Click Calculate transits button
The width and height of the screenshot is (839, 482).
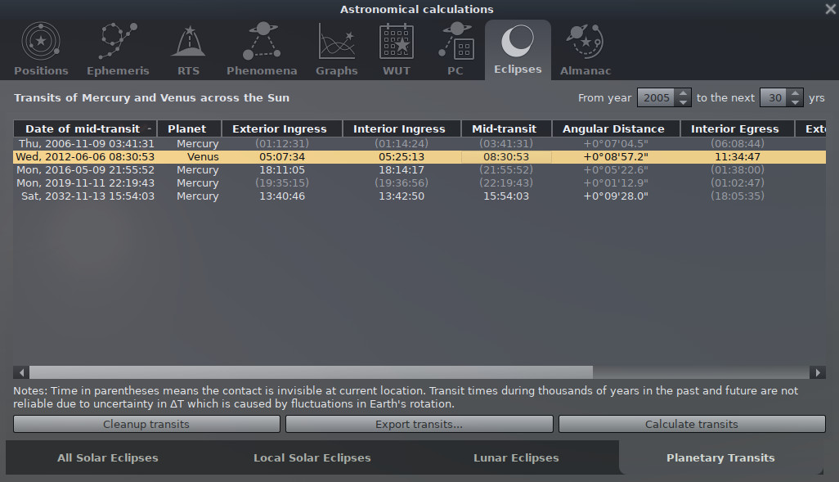pyautogui.click(x=691, y=424)
